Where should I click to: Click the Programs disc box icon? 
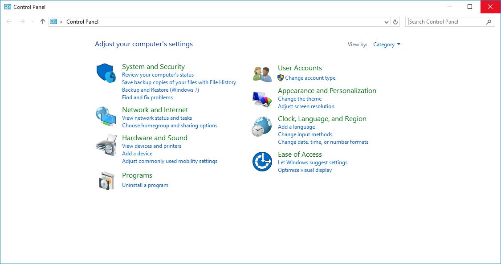(106, 180)
